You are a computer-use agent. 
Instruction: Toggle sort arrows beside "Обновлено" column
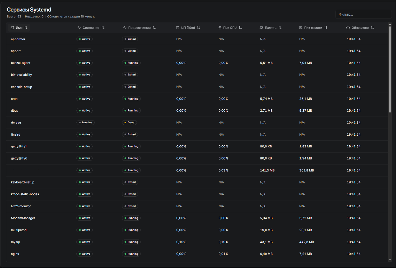click(372, 28)
